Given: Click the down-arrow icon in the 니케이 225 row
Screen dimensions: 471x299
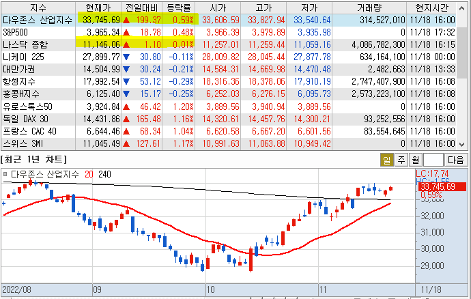Looking at the screenshot, I should (x=126, y=57).
